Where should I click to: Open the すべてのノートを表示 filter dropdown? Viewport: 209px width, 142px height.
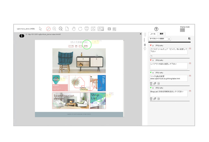coord(159,39)
